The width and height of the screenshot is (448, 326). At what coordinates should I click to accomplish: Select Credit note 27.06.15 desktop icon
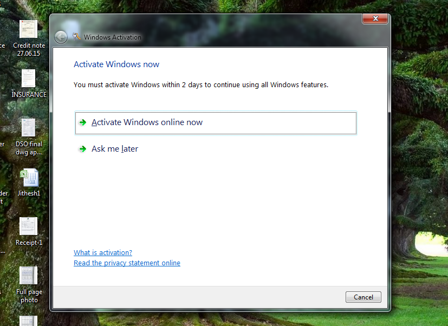pyautogui.click(x=29, y=38)
